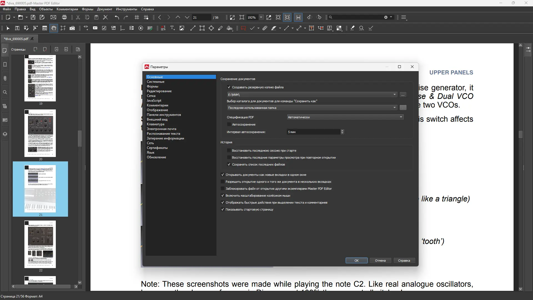Enable 'Восстановить последнюю сессию при старте'
This screenshot has height=300, width=533.
tap(229, 150)
